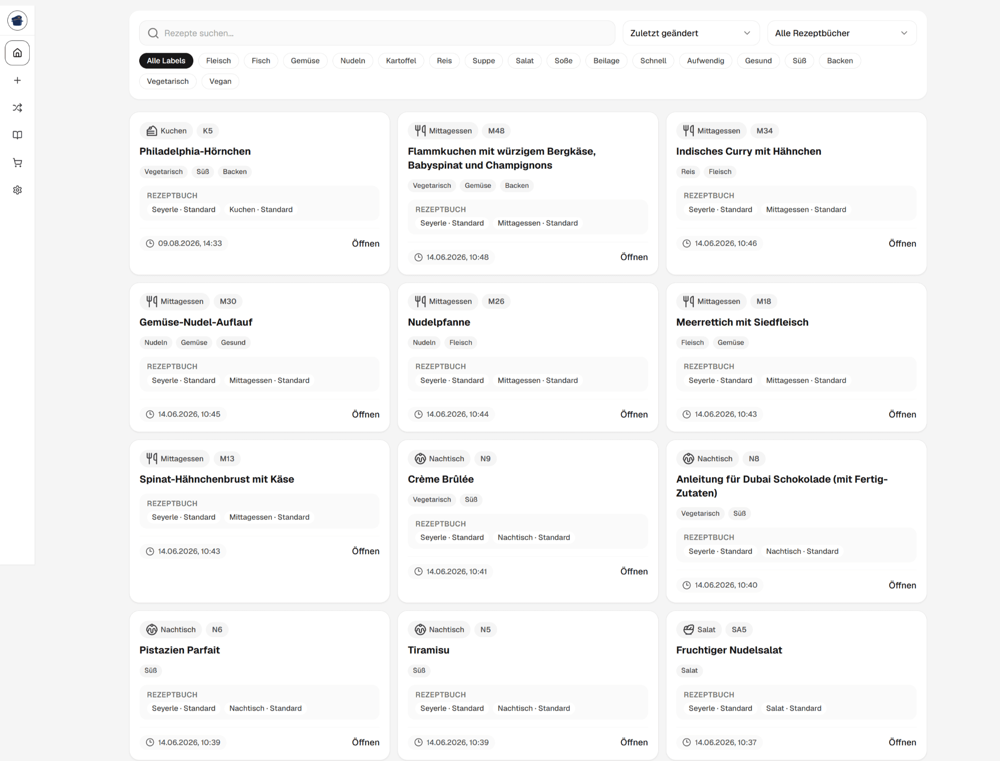Click the cake icon on Philadelphia-Hörnchen card
1000x761 pixels.
[x=151, y=131]
